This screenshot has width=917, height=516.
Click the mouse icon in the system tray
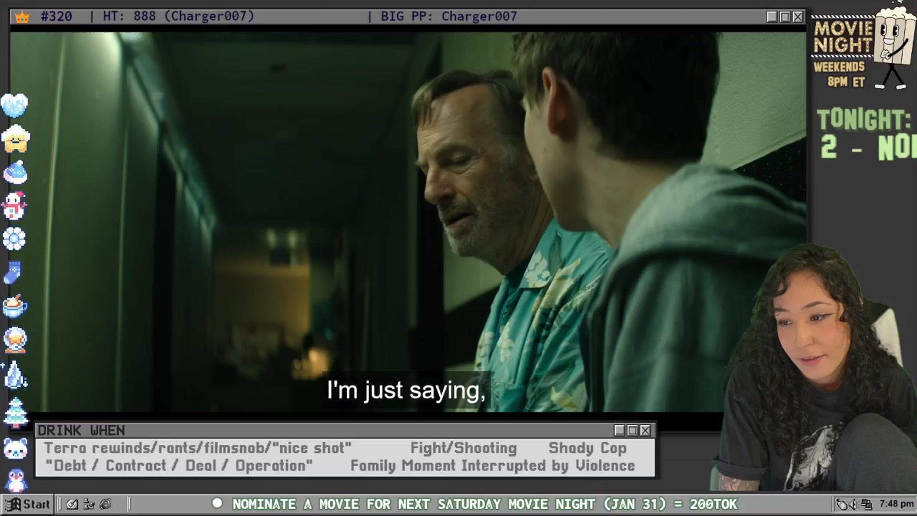pyautogui.click(x=842, y=505)
